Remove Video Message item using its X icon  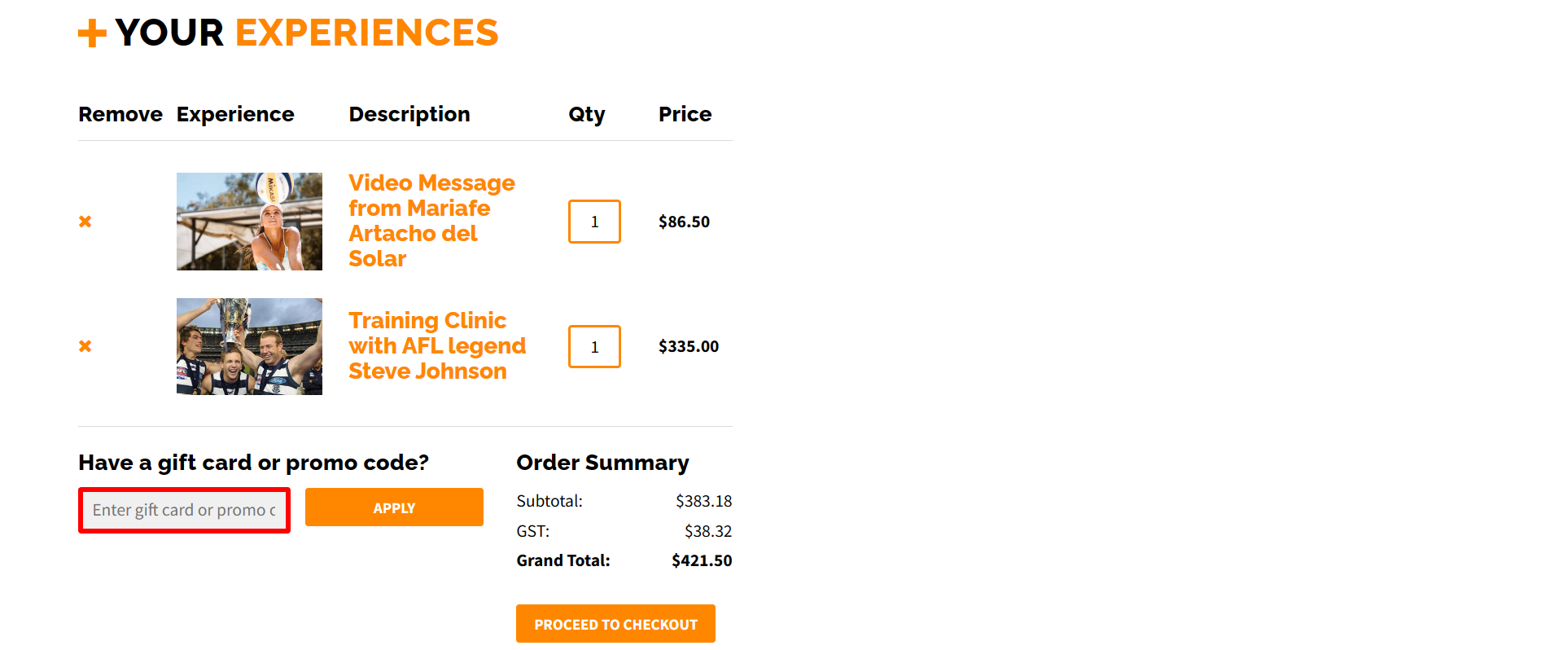tap(85, 221)
